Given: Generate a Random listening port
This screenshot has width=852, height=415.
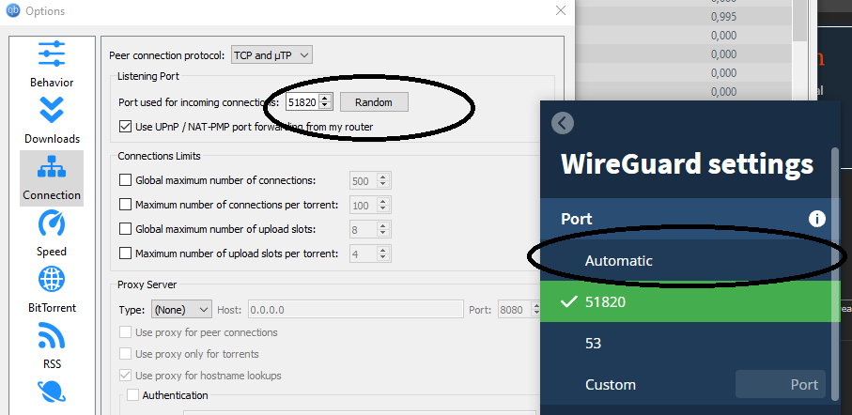Looking at the screenshot, I should [x=374, y=102].
